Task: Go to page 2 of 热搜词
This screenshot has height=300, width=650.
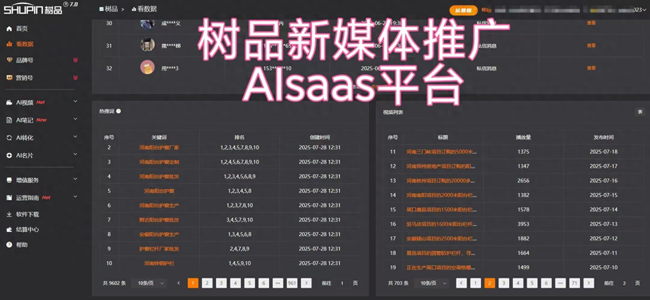Action: (207, 283)
